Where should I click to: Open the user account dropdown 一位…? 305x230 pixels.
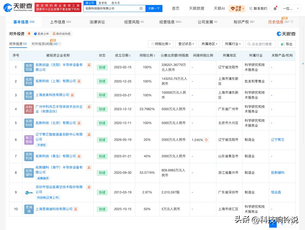(291, 9)
